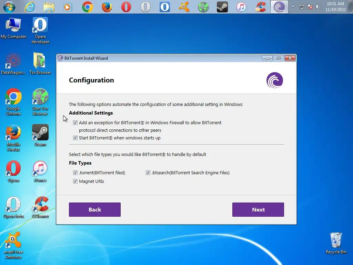This screenshot has height=265, width=353.
Task: Open the red Opera taskbar icon
Action: [126, 7]
